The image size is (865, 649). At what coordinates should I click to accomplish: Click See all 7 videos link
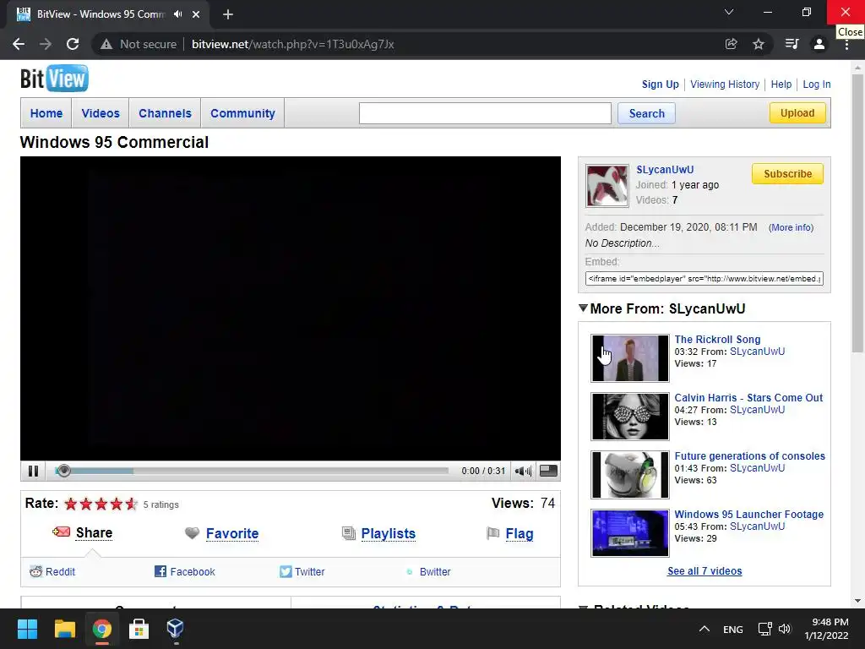705,571
